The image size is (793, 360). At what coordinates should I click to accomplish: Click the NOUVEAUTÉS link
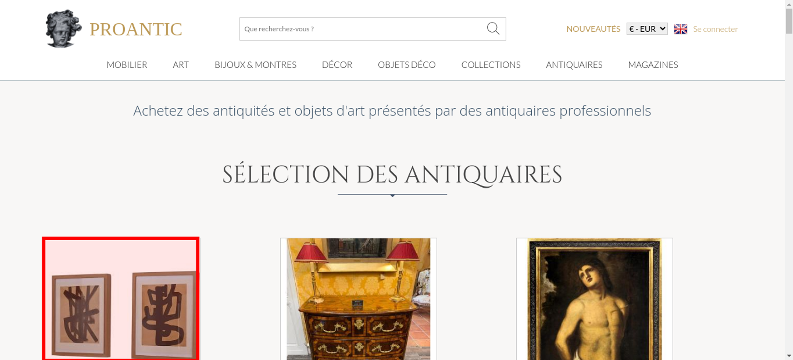tap(593, 29)
